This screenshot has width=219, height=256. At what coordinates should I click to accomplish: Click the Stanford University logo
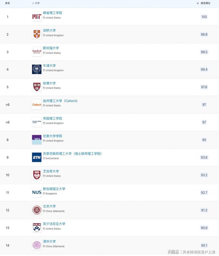[36, 52]
